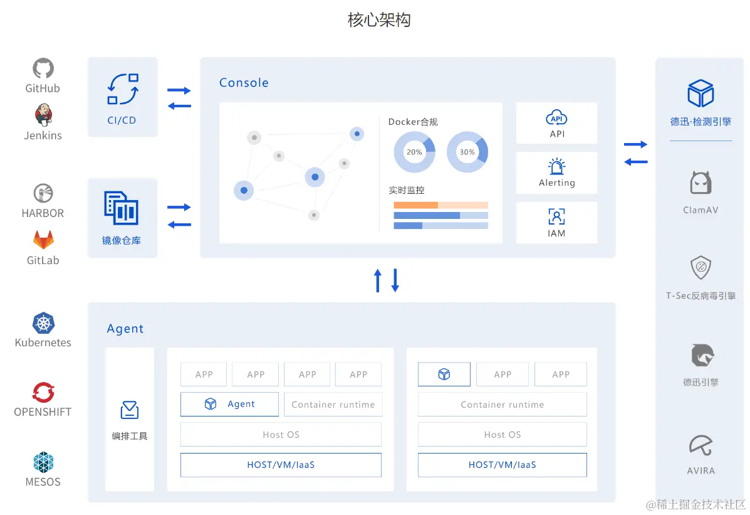This screenshot has width=750, height=515.
Task: Select the CI/CD cycle icon
Action: [x=123, y=89]
